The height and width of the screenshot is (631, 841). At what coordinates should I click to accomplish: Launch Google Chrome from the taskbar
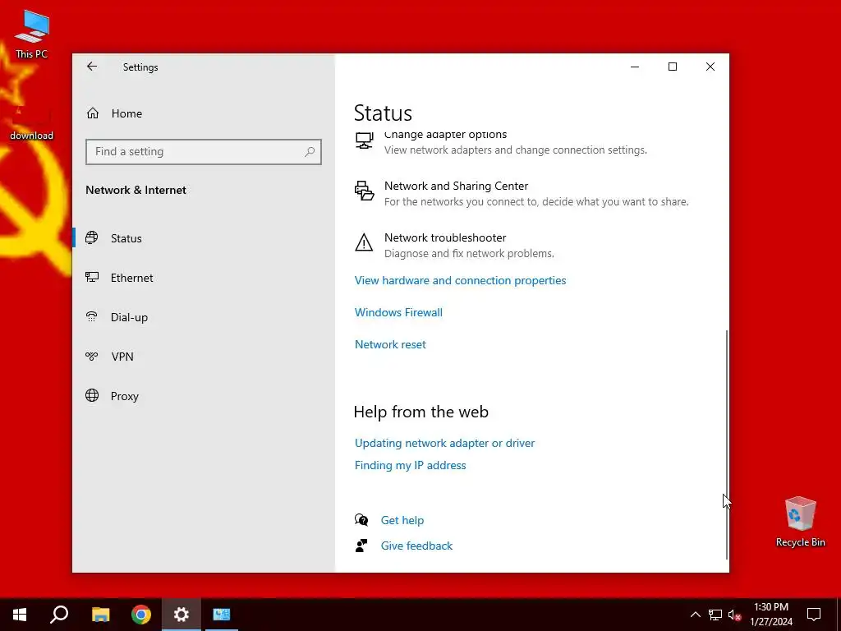point(141,615)
